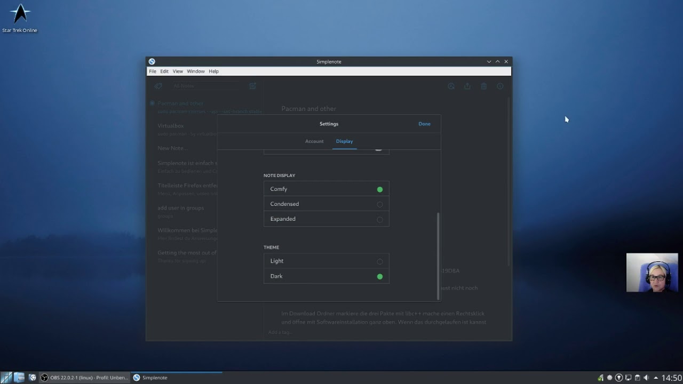Switch to OBS 22.0.2-1 taskbar entry

pyautogui.click(x=85, y=378)
